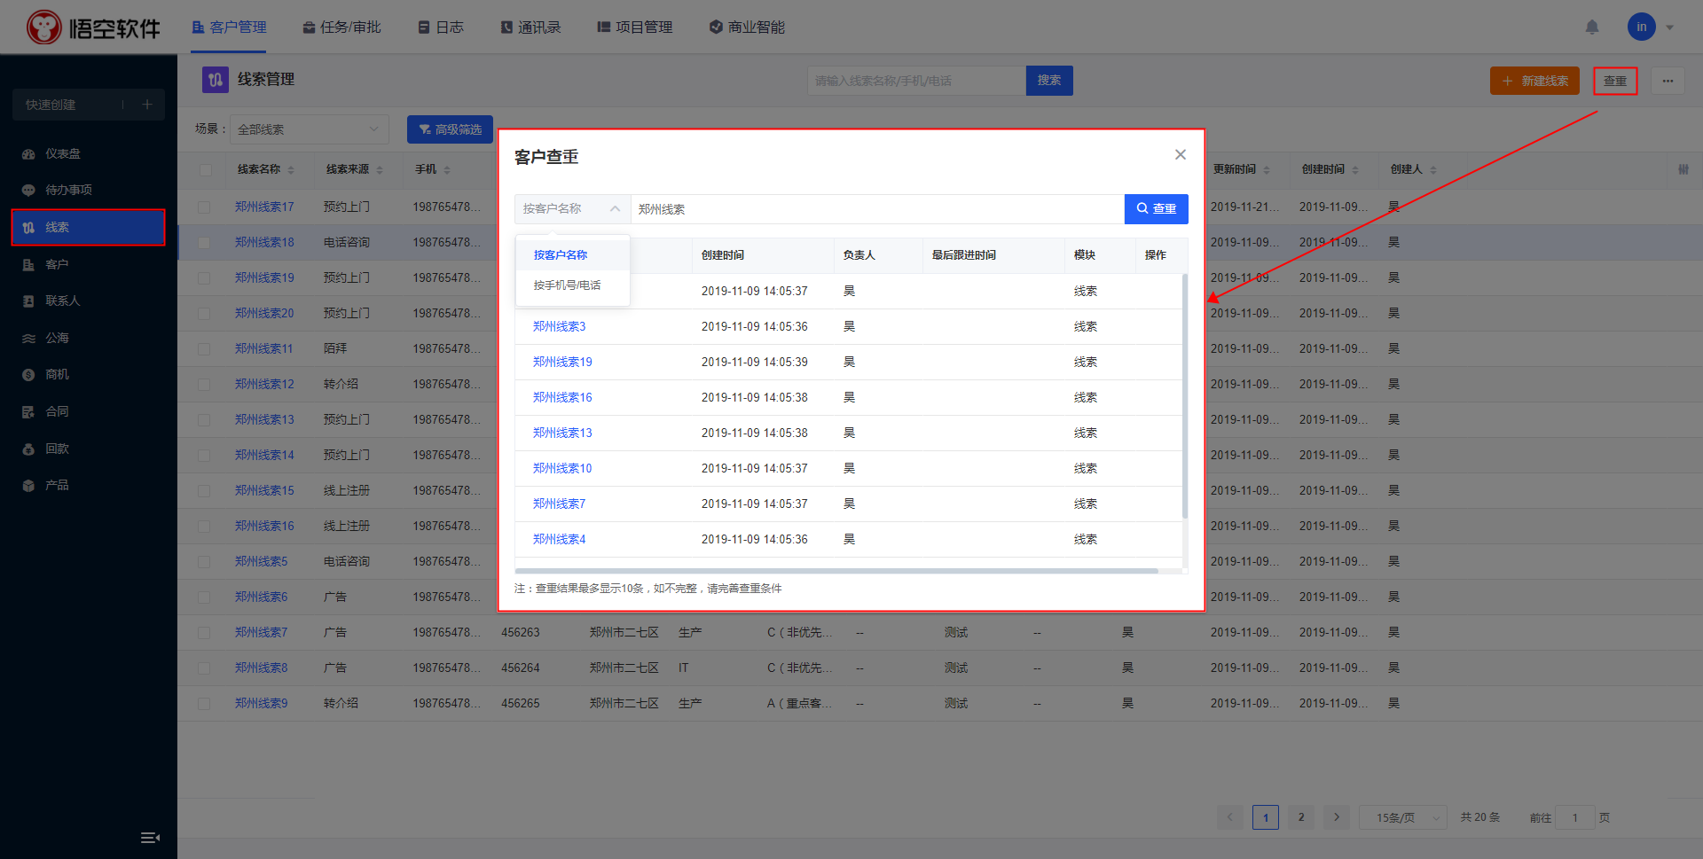Check the box beside 郑州线索9

click(x=205, y=703)
